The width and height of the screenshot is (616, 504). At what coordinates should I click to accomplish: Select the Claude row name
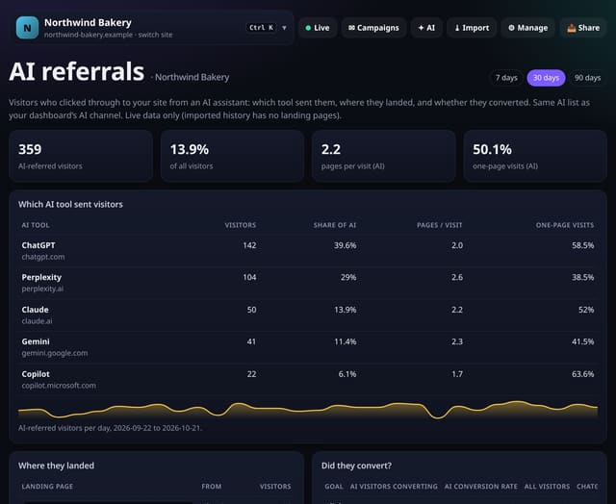tap(36, 310)
